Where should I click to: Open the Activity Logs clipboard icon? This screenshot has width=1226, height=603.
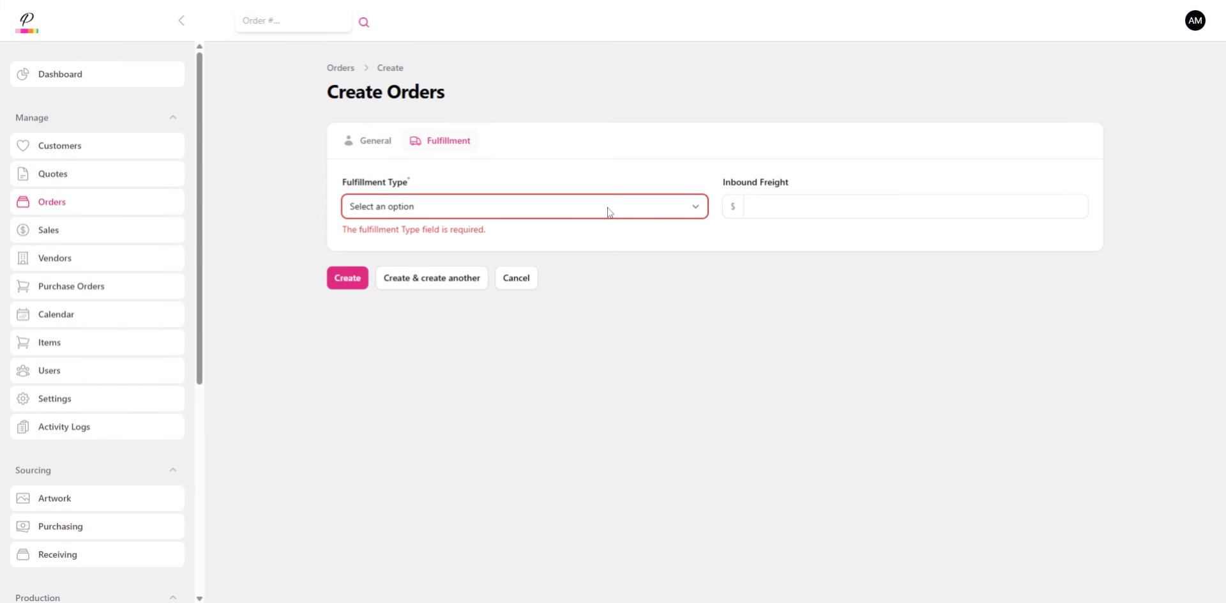[23, 427]
